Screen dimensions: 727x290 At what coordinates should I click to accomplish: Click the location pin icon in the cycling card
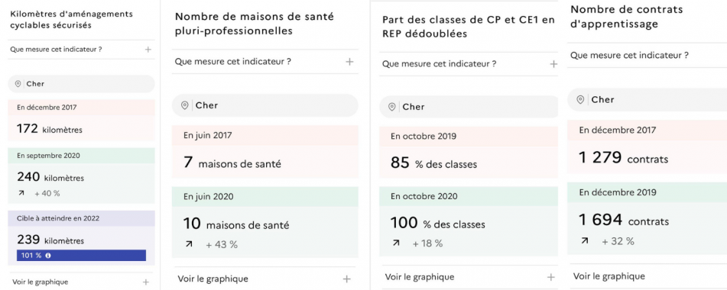[18, 84]
